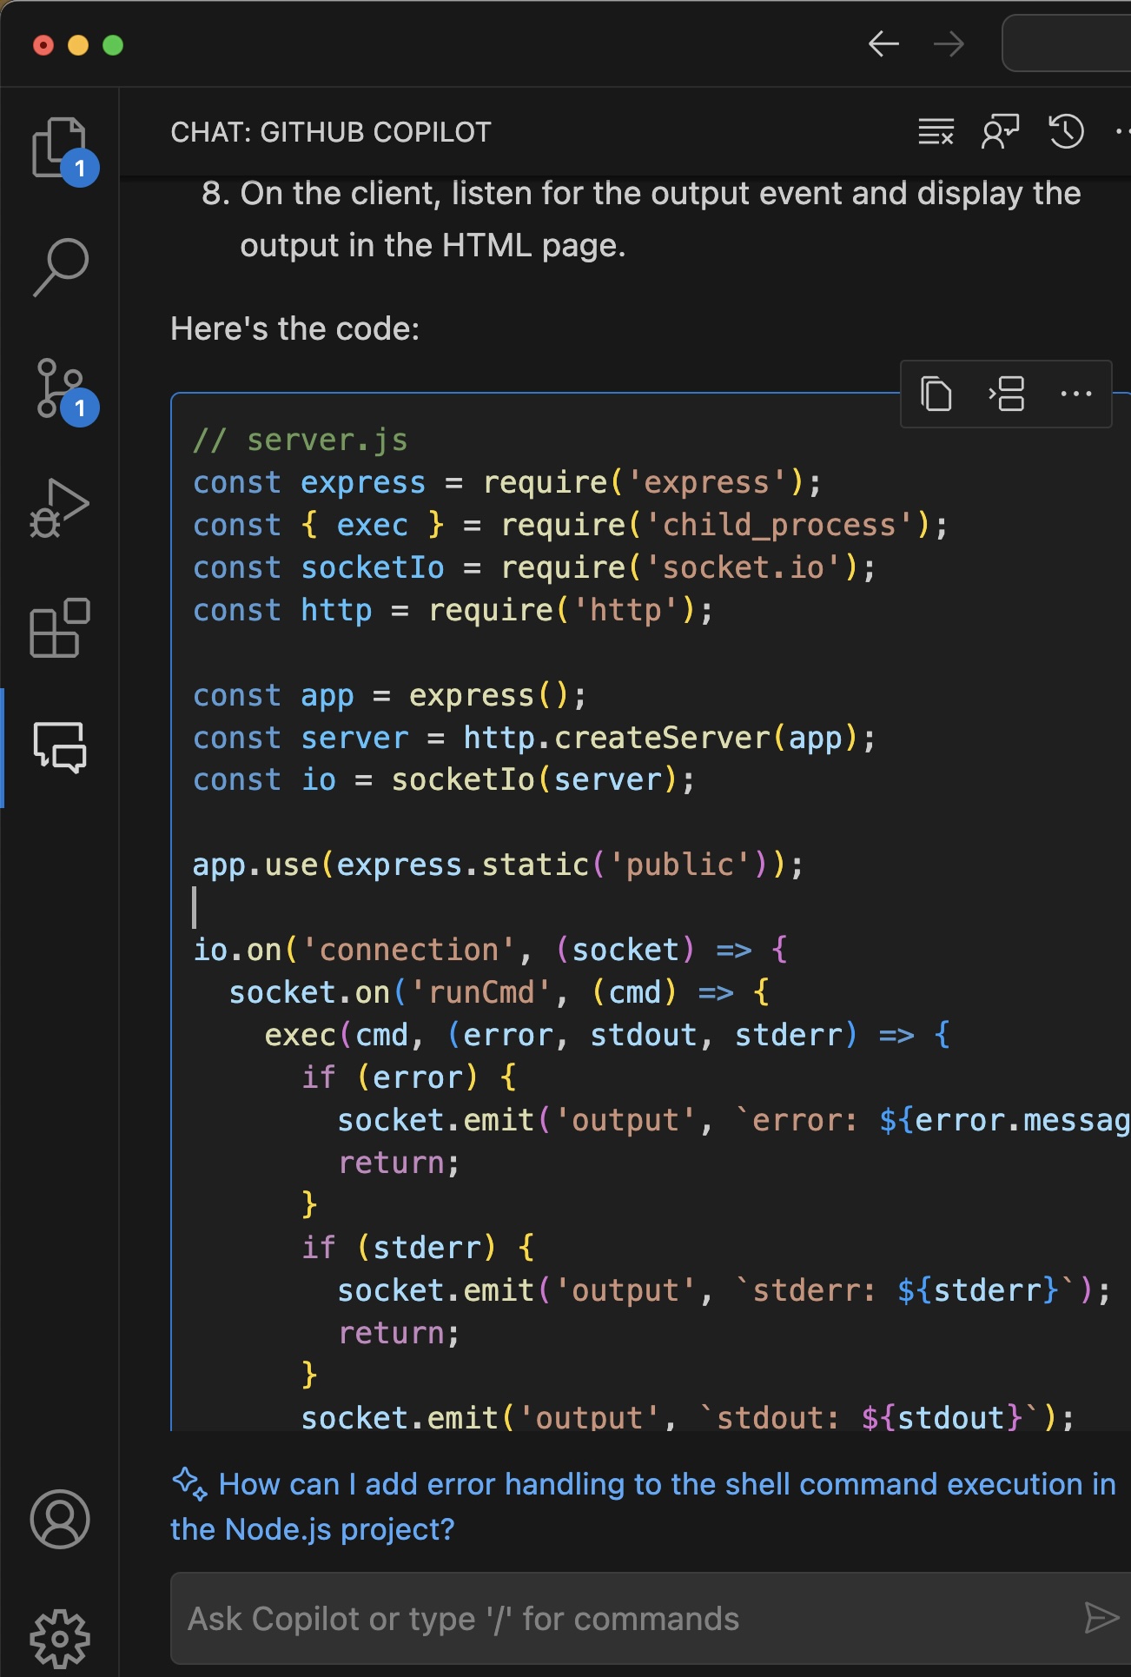
Task: Click the "if (error) {" line
Action: pyautogui.click(x=409, y=1077)
